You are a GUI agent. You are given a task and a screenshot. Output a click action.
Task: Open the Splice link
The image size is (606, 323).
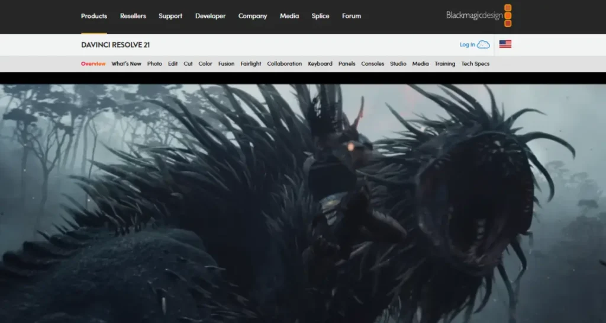[320, 16]
